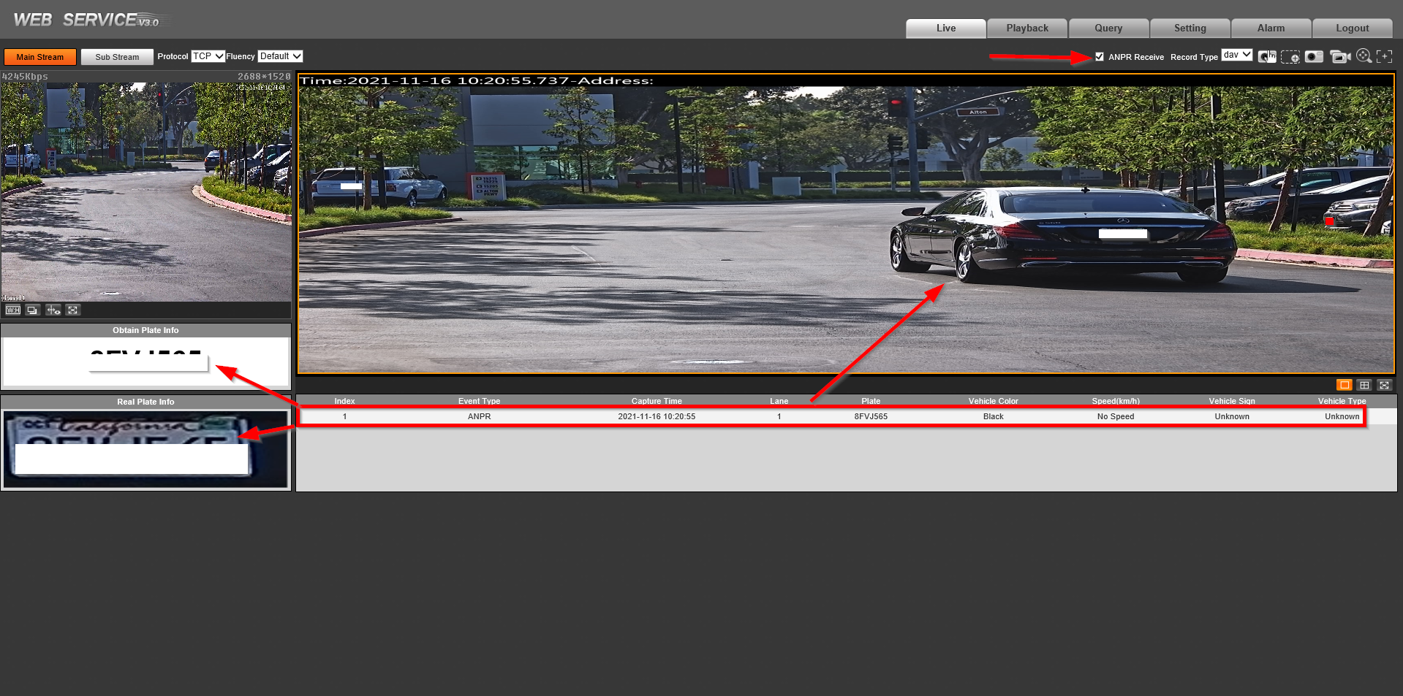Switch to the Playback tab

tap(1026, 28)
